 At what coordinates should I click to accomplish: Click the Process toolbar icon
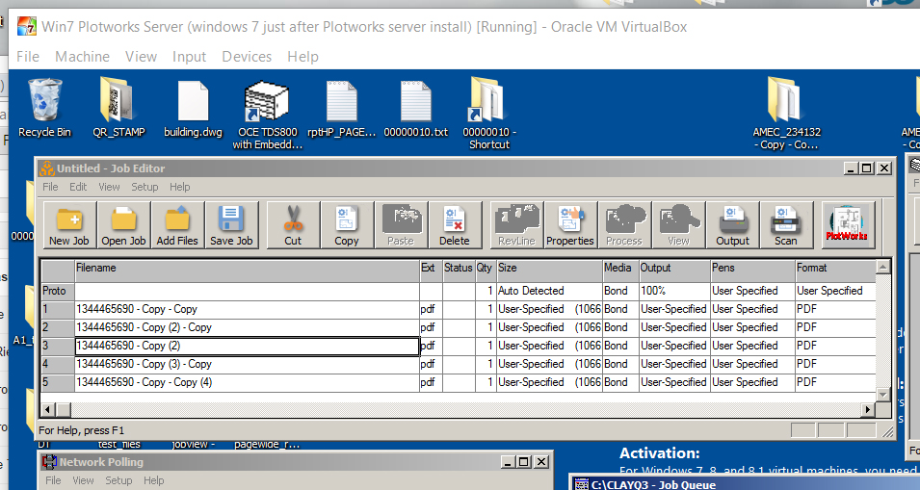click(624, 225)
